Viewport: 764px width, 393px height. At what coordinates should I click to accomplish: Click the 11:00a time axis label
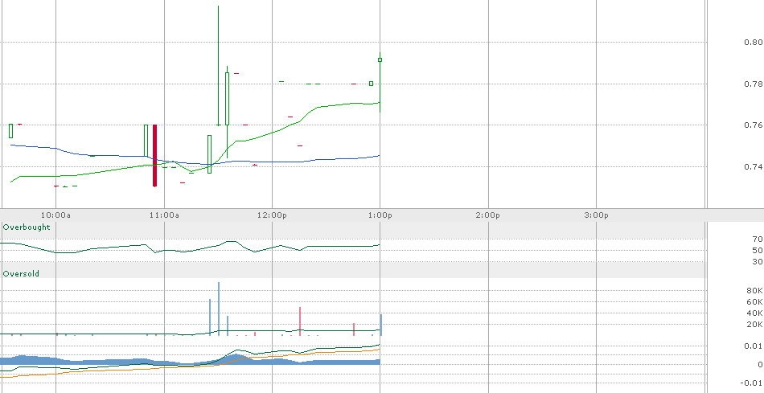click(164, 215)
